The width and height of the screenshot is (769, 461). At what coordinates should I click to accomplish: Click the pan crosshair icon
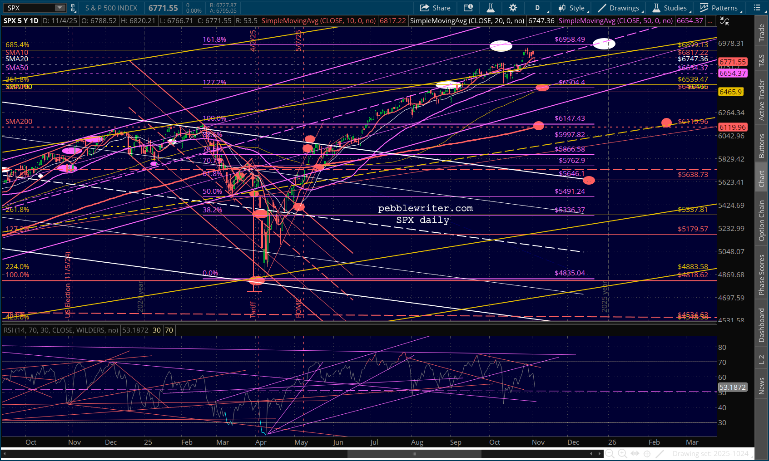647,453
